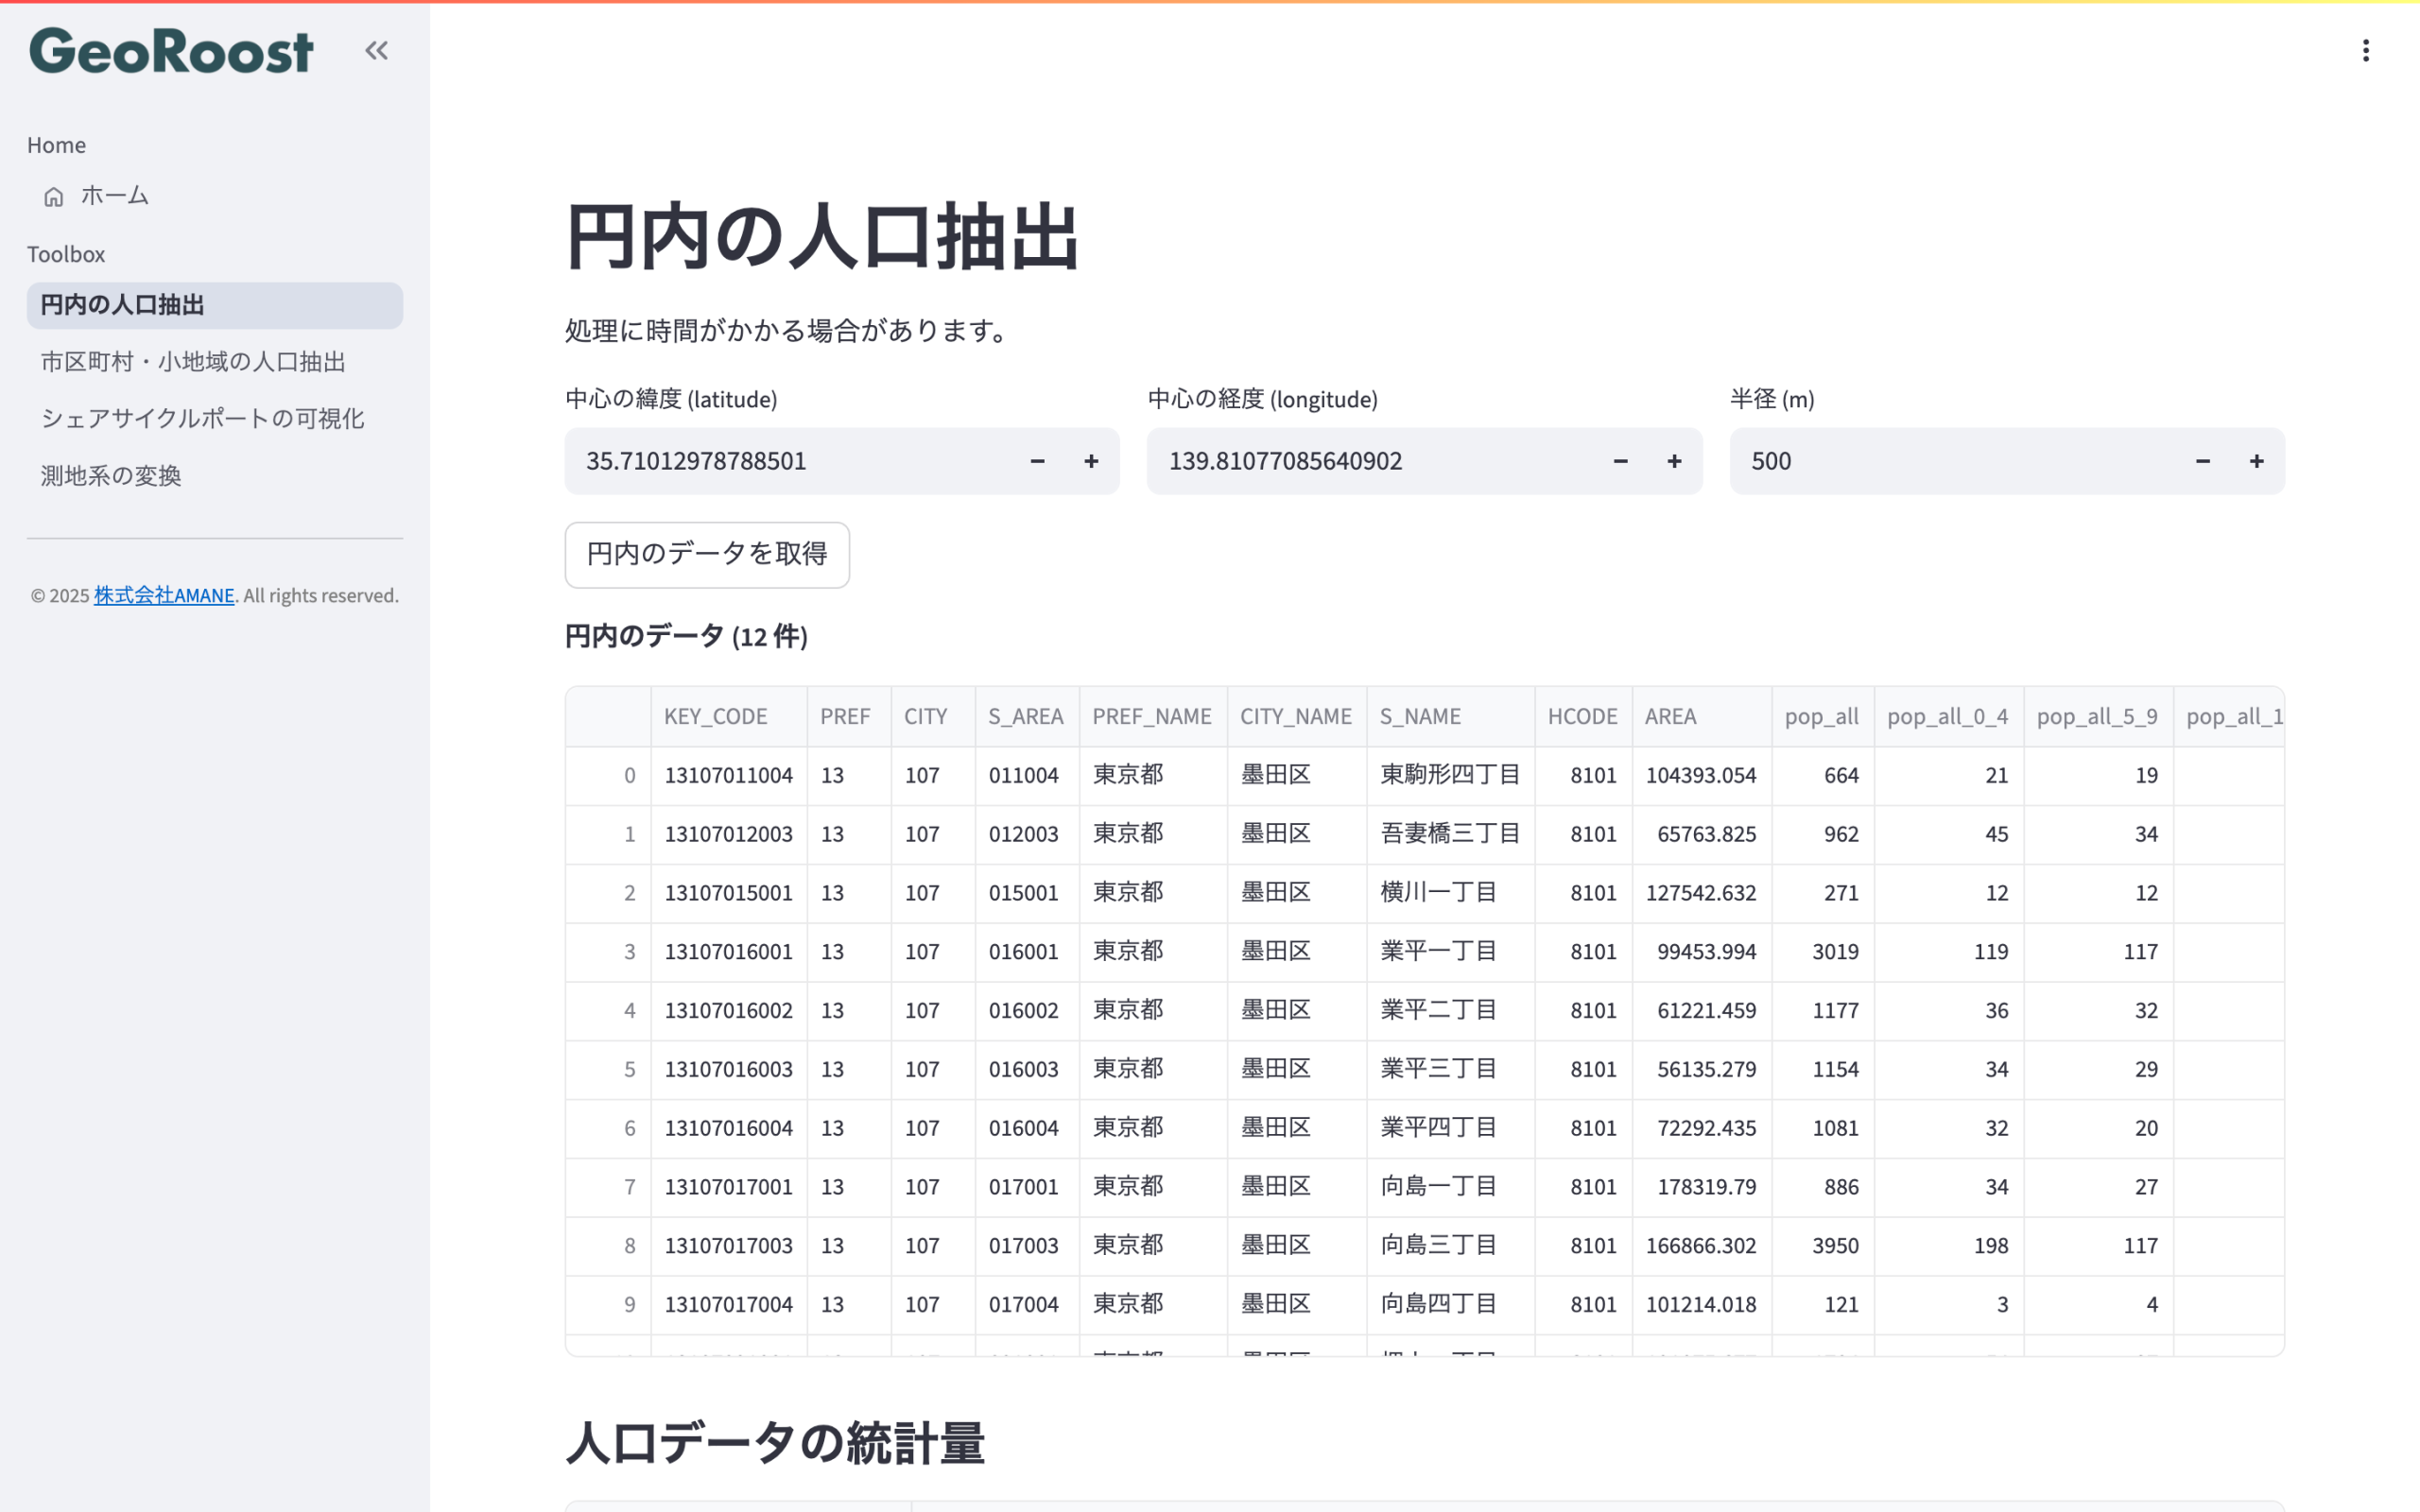Click the GeoRoost logo
The height and width of the screenshot is (1512, 2420).
point(171,51)
